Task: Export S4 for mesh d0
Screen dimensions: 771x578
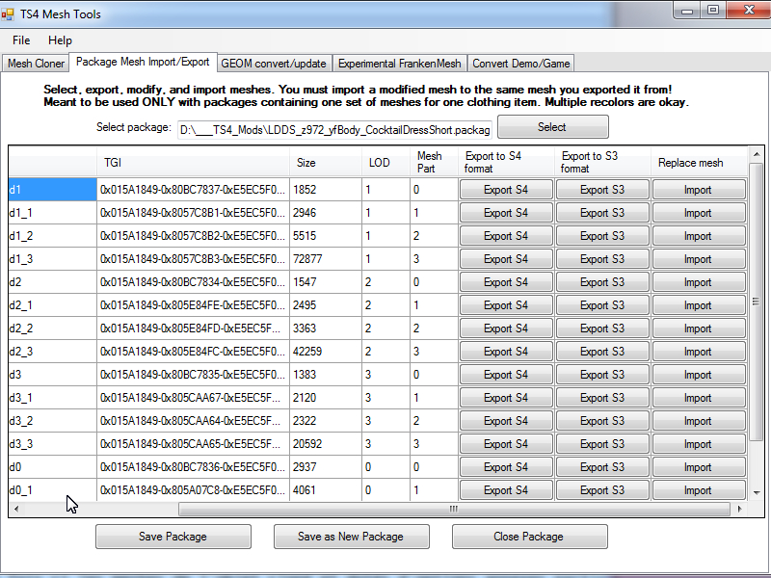Action: [506, 467]
